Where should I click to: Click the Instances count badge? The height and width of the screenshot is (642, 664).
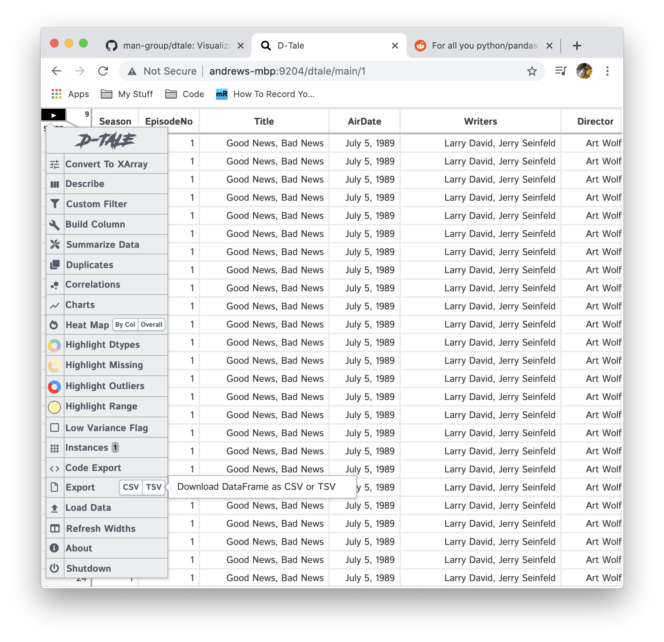[115, 448]
